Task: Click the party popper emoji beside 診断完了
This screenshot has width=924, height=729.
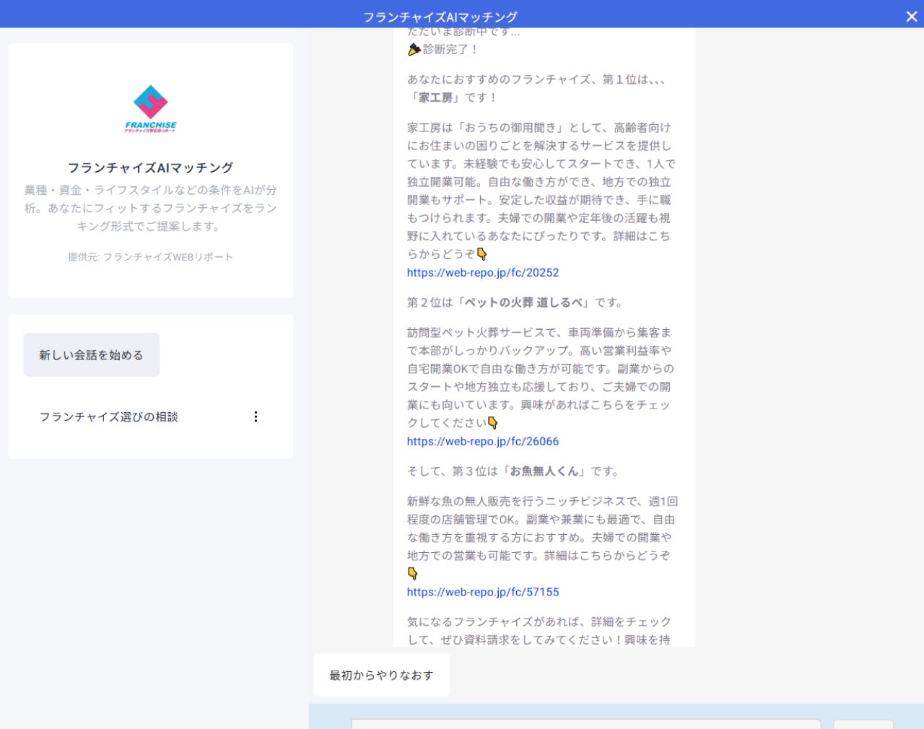Action: pos(414,49)
